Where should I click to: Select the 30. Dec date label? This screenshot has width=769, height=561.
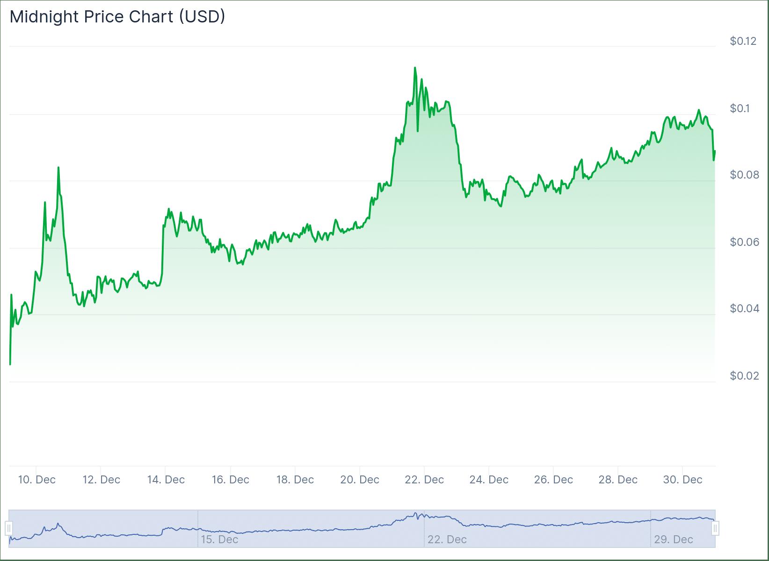point(682,480)
